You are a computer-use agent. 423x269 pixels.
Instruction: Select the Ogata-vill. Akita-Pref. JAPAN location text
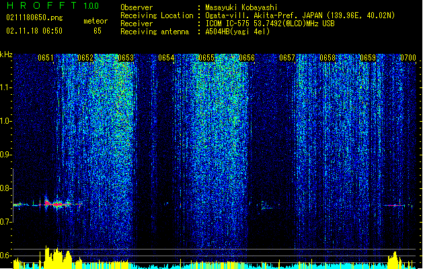pyautogui.click(x=300, y=15)
